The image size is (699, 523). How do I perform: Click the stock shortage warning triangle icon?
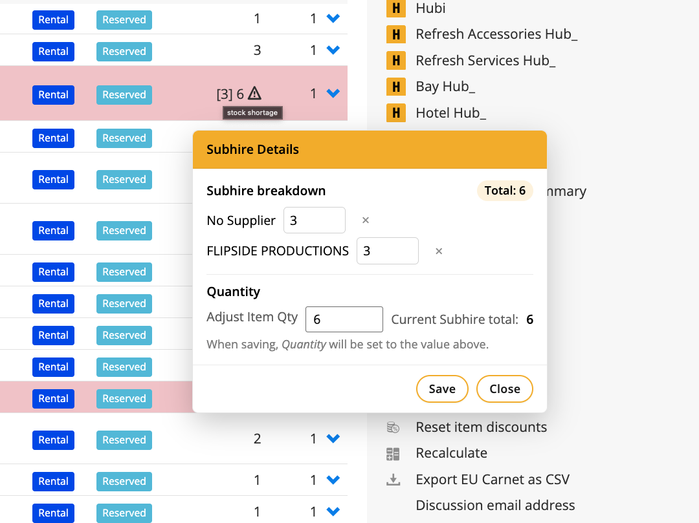point(254,94)
